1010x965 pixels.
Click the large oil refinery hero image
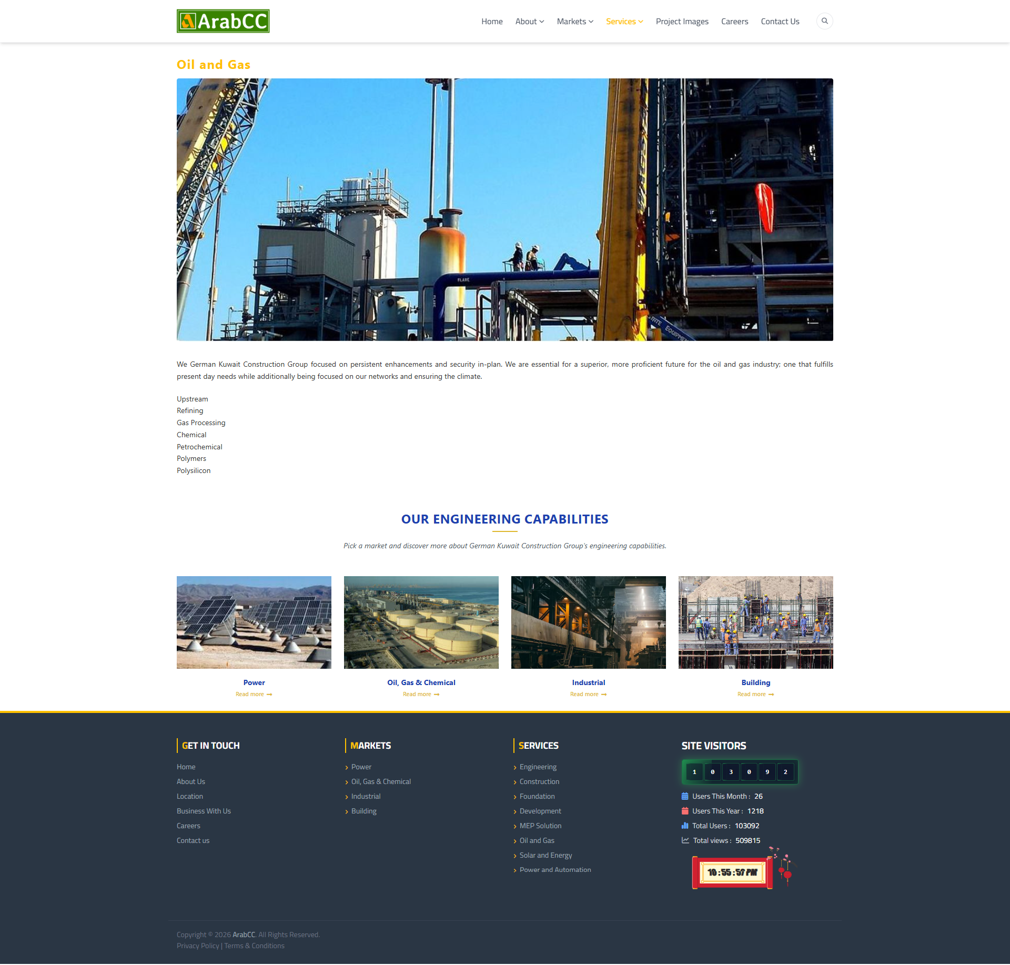coord(505,209)
